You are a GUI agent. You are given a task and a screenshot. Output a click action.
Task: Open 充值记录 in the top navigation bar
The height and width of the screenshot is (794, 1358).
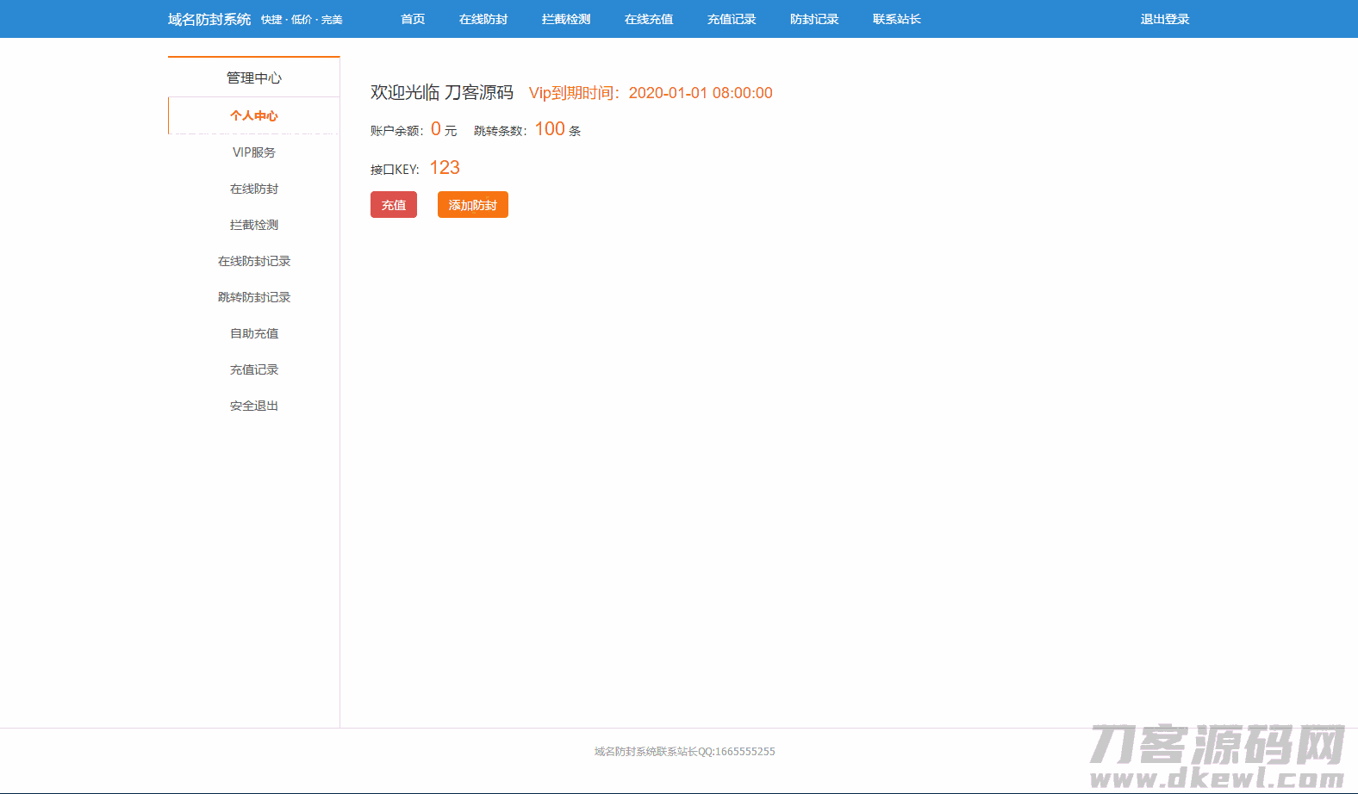click(x=732, y=19)
